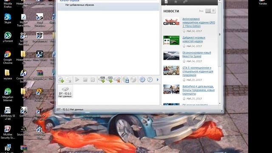This screenshot has height=153, width=272.
Task: Open Pirates Of The Caribbean shortcut
Action: click(40, 114)
